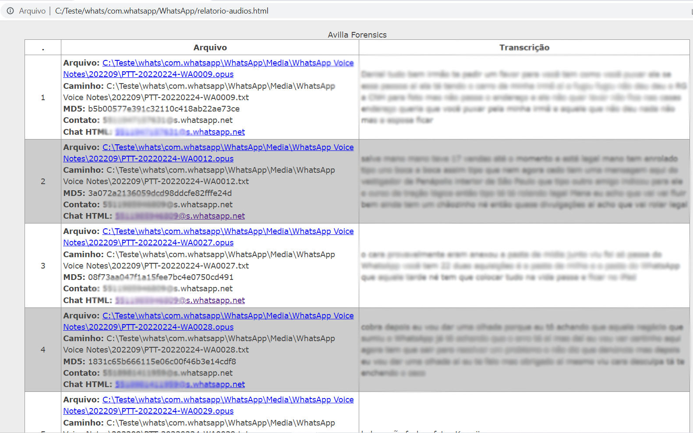Image resolution: width=693 pixels, height=433 pixels.
Task: Open Chat HTML link in row 1
Action: (x=180, y=132)
